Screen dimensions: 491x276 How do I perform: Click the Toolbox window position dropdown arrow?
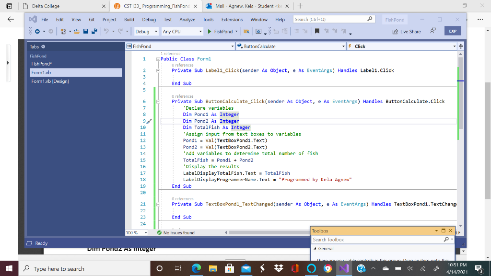[x=436, y=231]
